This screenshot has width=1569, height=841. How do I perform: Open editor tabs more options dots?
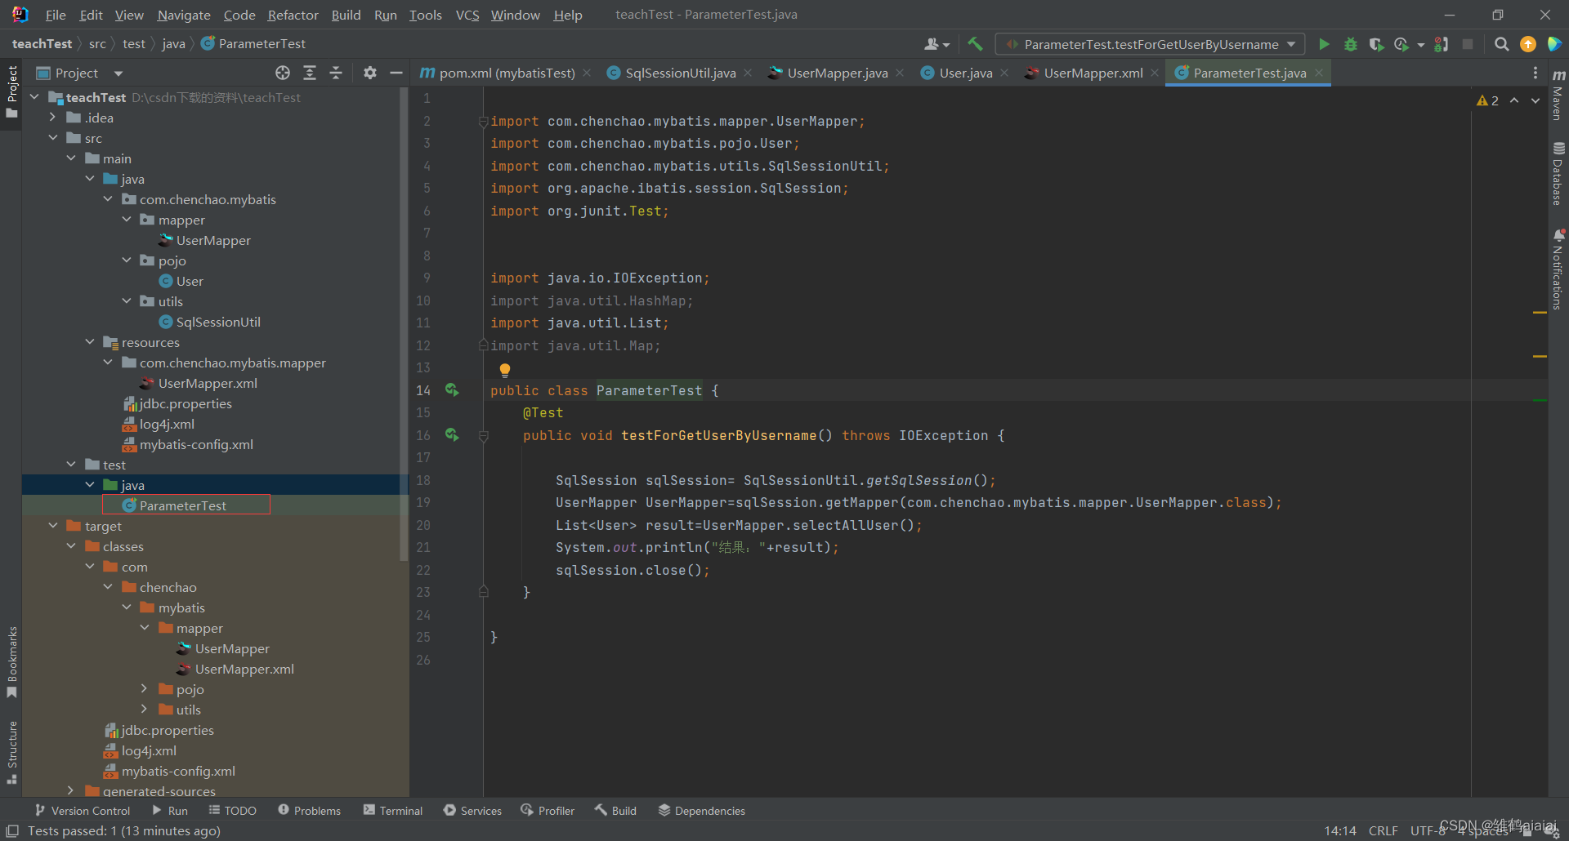1535,73
